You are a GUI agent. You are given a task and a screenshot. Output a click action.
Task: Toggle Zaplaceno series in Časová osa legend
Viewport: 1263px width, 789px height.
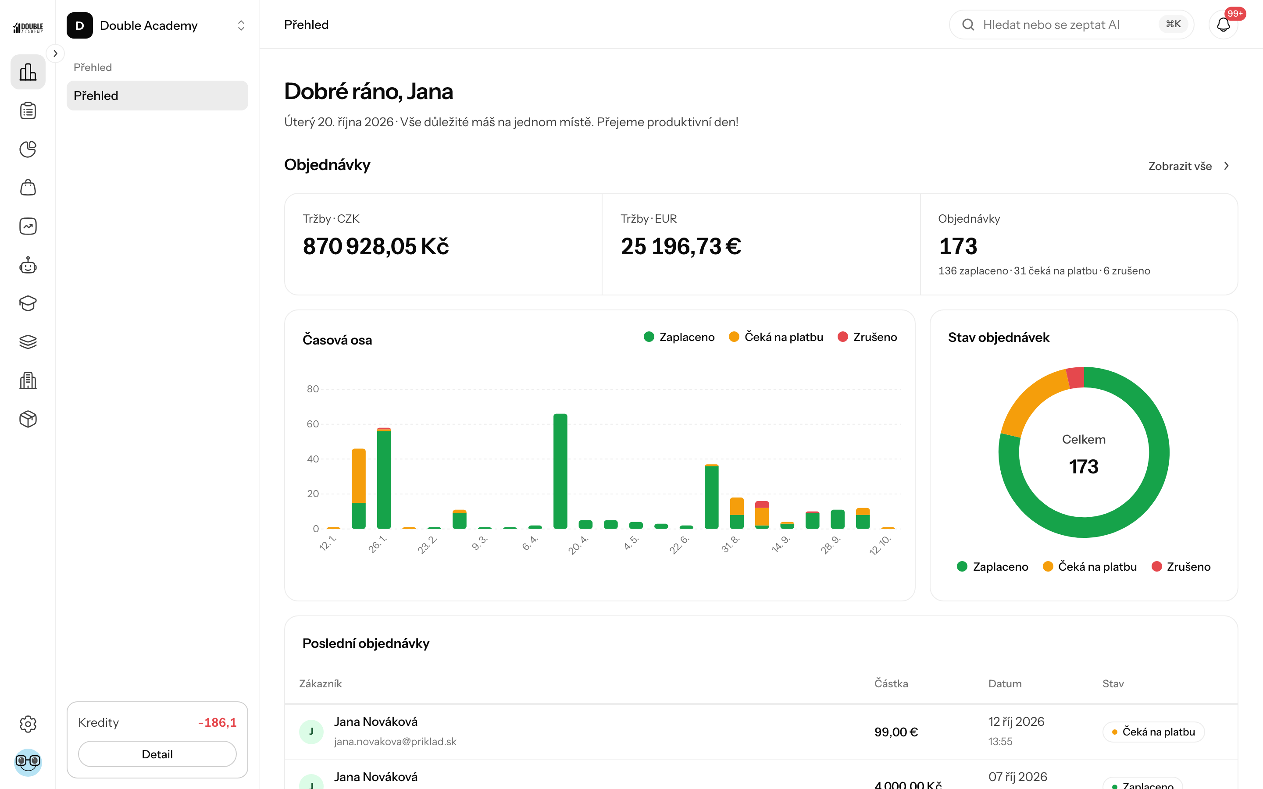pyautogui.click(x=679, y=337)
